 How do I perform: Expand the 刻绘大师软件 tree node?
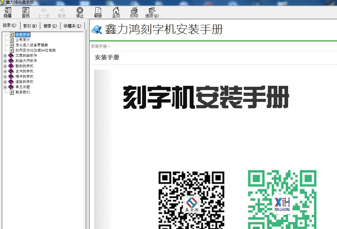click(5, 61)
